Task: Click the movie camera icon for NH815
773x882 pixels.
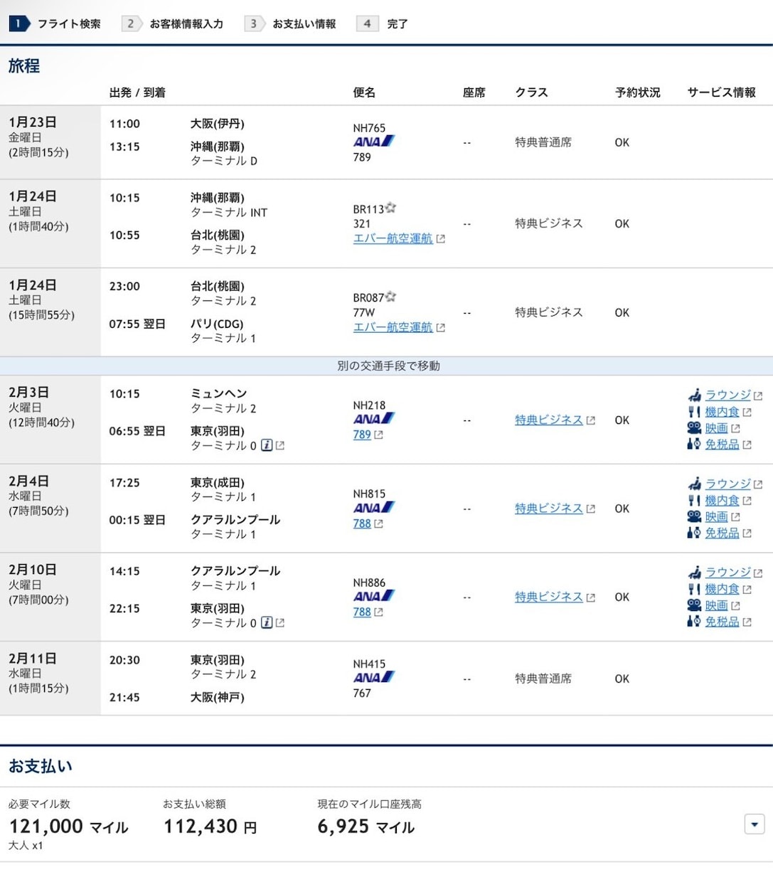Action: click(694, 517)
